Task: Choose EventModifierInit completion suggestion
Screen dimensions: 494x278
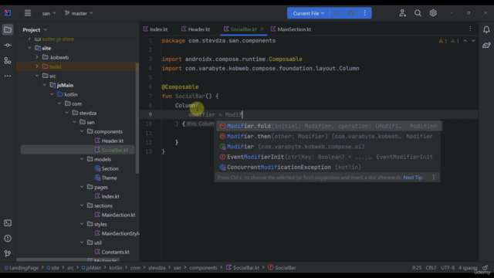Action: 328,157
